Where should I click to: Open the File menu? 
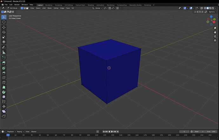tap(6, 5)
